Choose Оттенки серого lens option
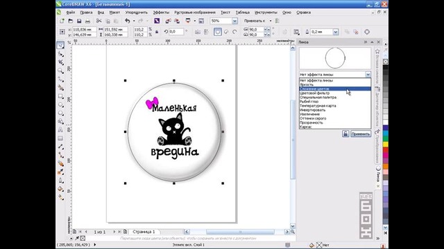This screenshot has width=444, height=249. coord(335,118)
